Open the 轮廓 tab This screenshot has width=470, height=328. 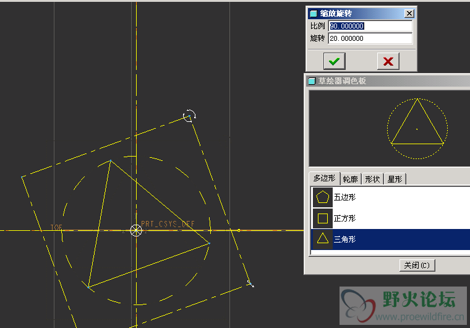350,179
